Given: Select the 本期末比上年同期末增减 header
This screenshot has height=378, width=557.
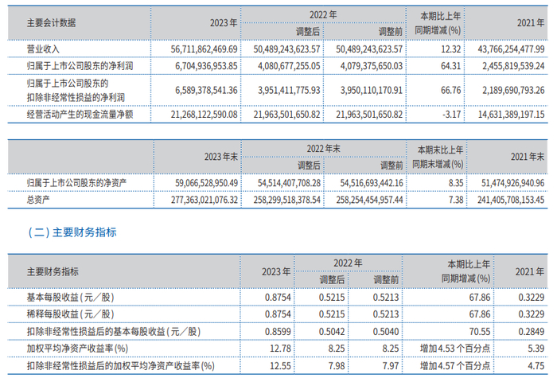Looking at the screenshot, I should click(438, 157).
